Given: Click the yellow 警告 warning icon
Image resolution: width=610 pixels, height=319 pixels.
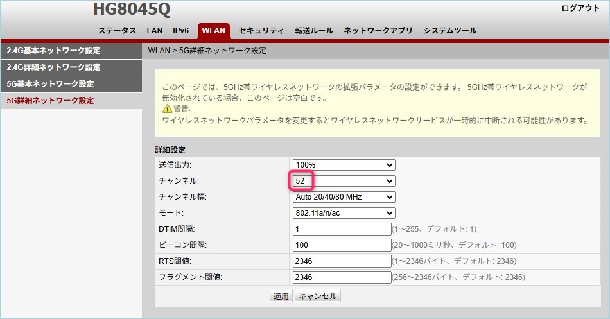Looking at the screenshot, I should point(167,108).
